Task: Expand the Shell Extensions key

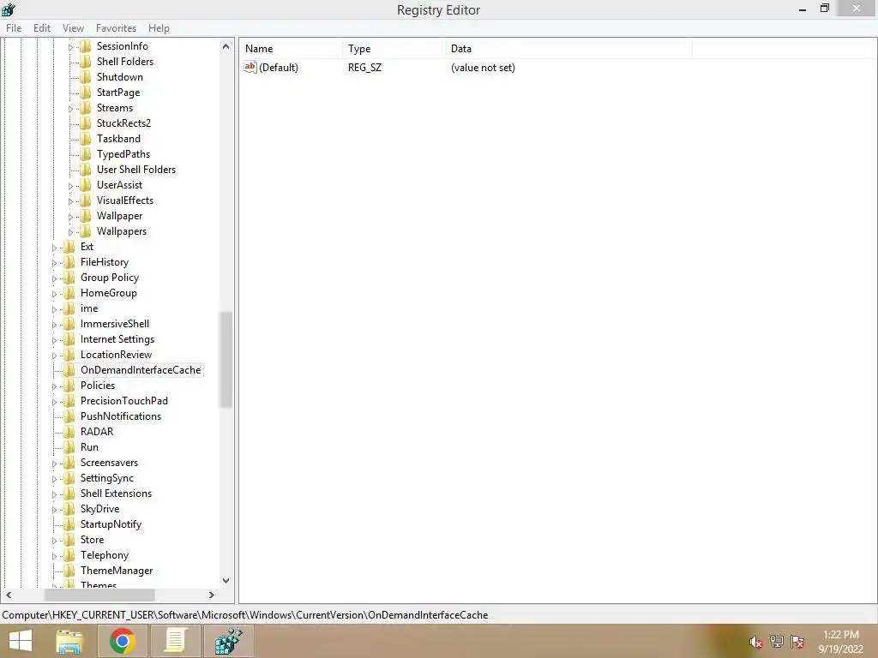Action: (x=54, y=494)
